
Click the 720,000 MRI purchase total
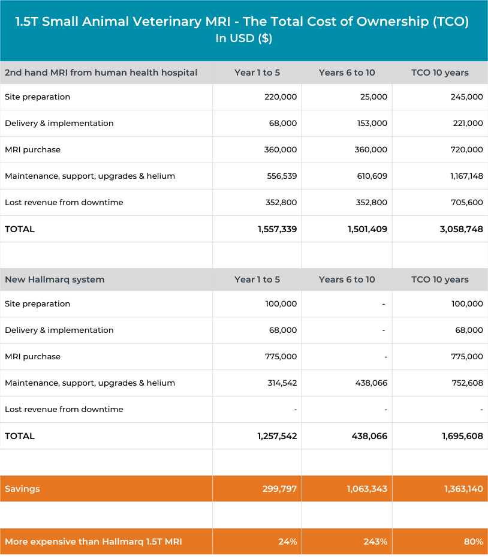pyautogui.click(x=466, y=150)
